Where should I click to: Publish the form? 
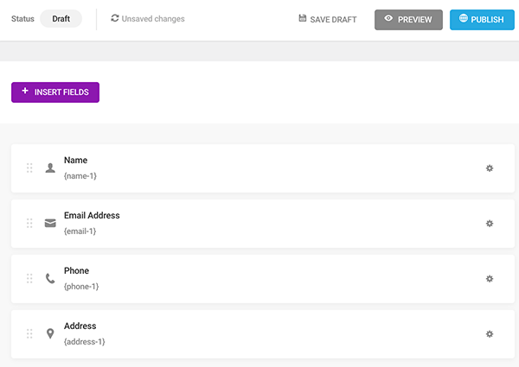(482, 19)
